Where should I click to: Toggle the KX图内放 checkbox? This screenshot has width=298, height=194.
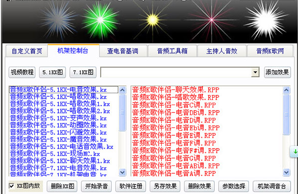[x=12, y=186]
